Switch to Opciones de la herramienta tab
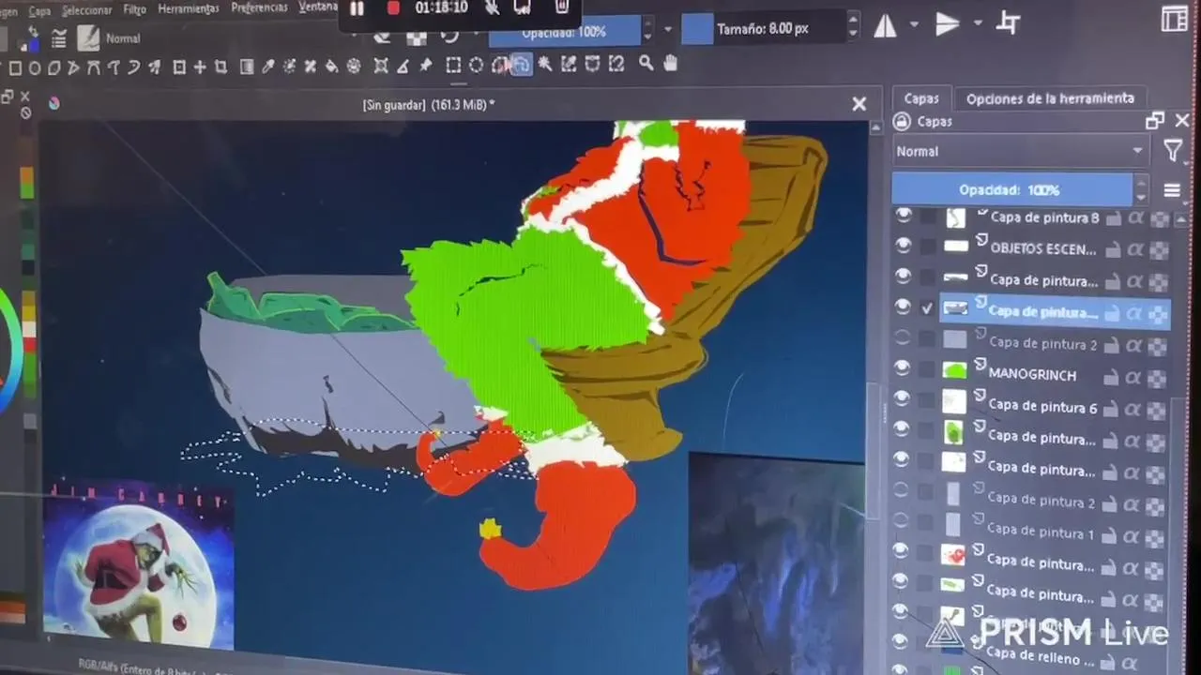Viewport: 1201px width, 675px height. [1050, 98]
